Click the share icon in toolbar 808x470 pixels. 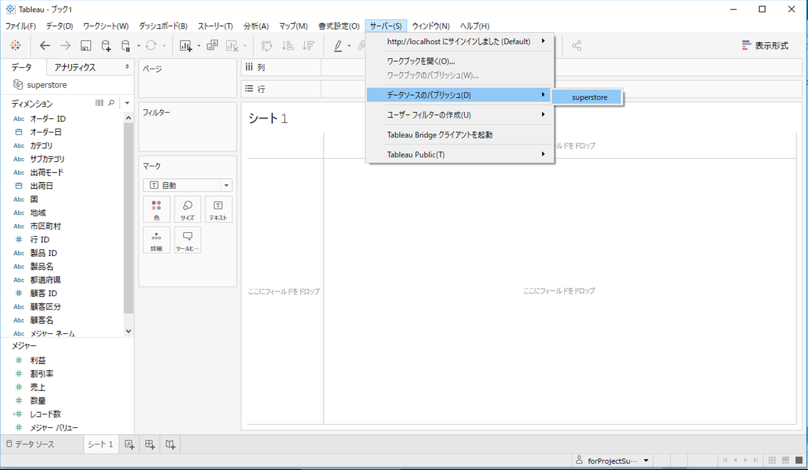coord(576,45)
